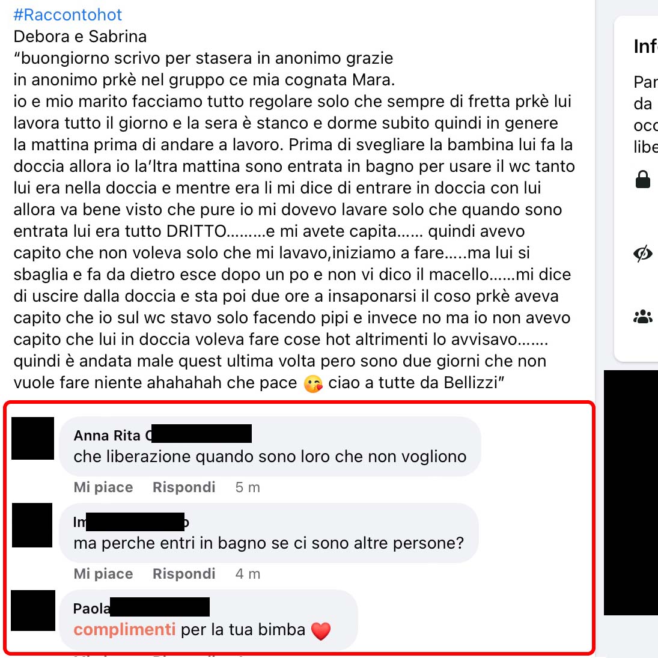Reply to Anna Rita's comment via Rispondi
Viewport: 658px width, 658px height.
coord(184,487)
